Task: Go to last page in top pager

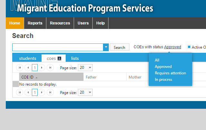Action: click(x=50, y=68)
